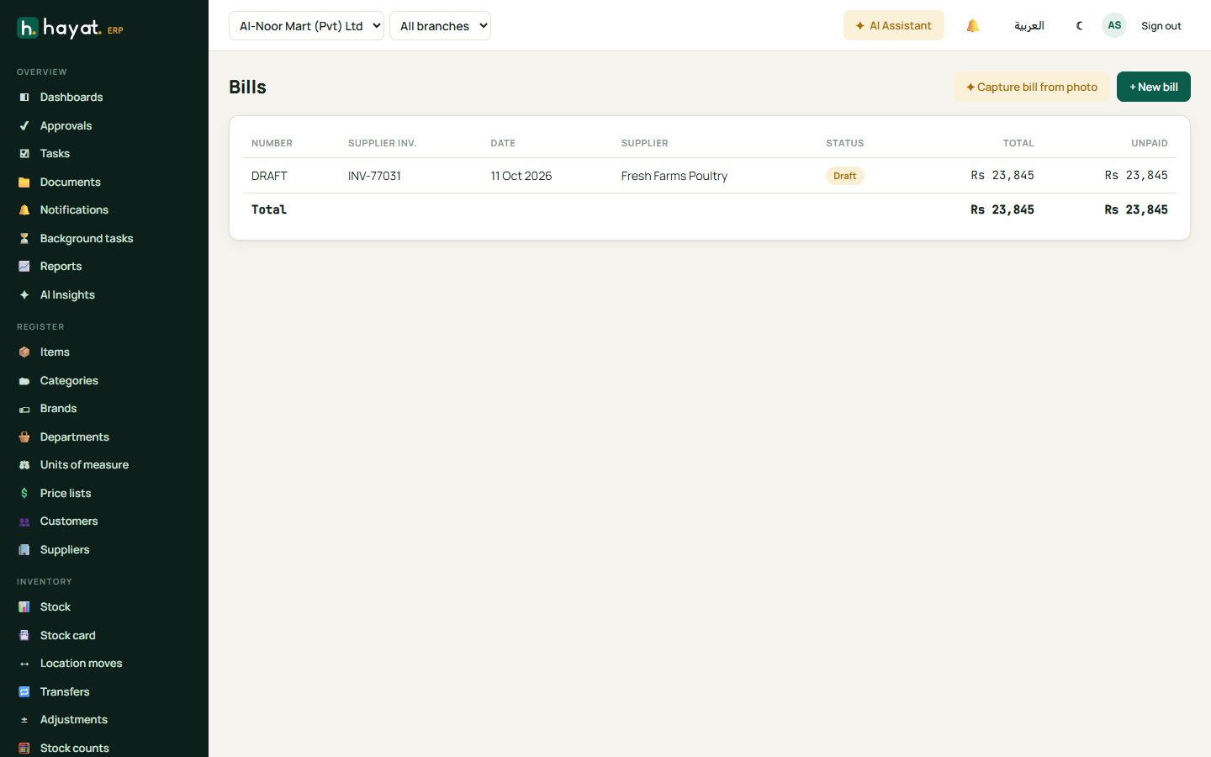Viewport: 1211px width, 757px height.
Task: Select the Price lists dollar icon
Action: [24, 493]
